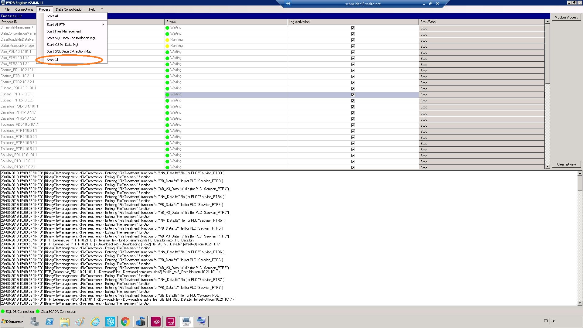This screenshot has width=583, height=328.
Task: Open the Data Consolidation menu
Action: (x=69, y=9)
